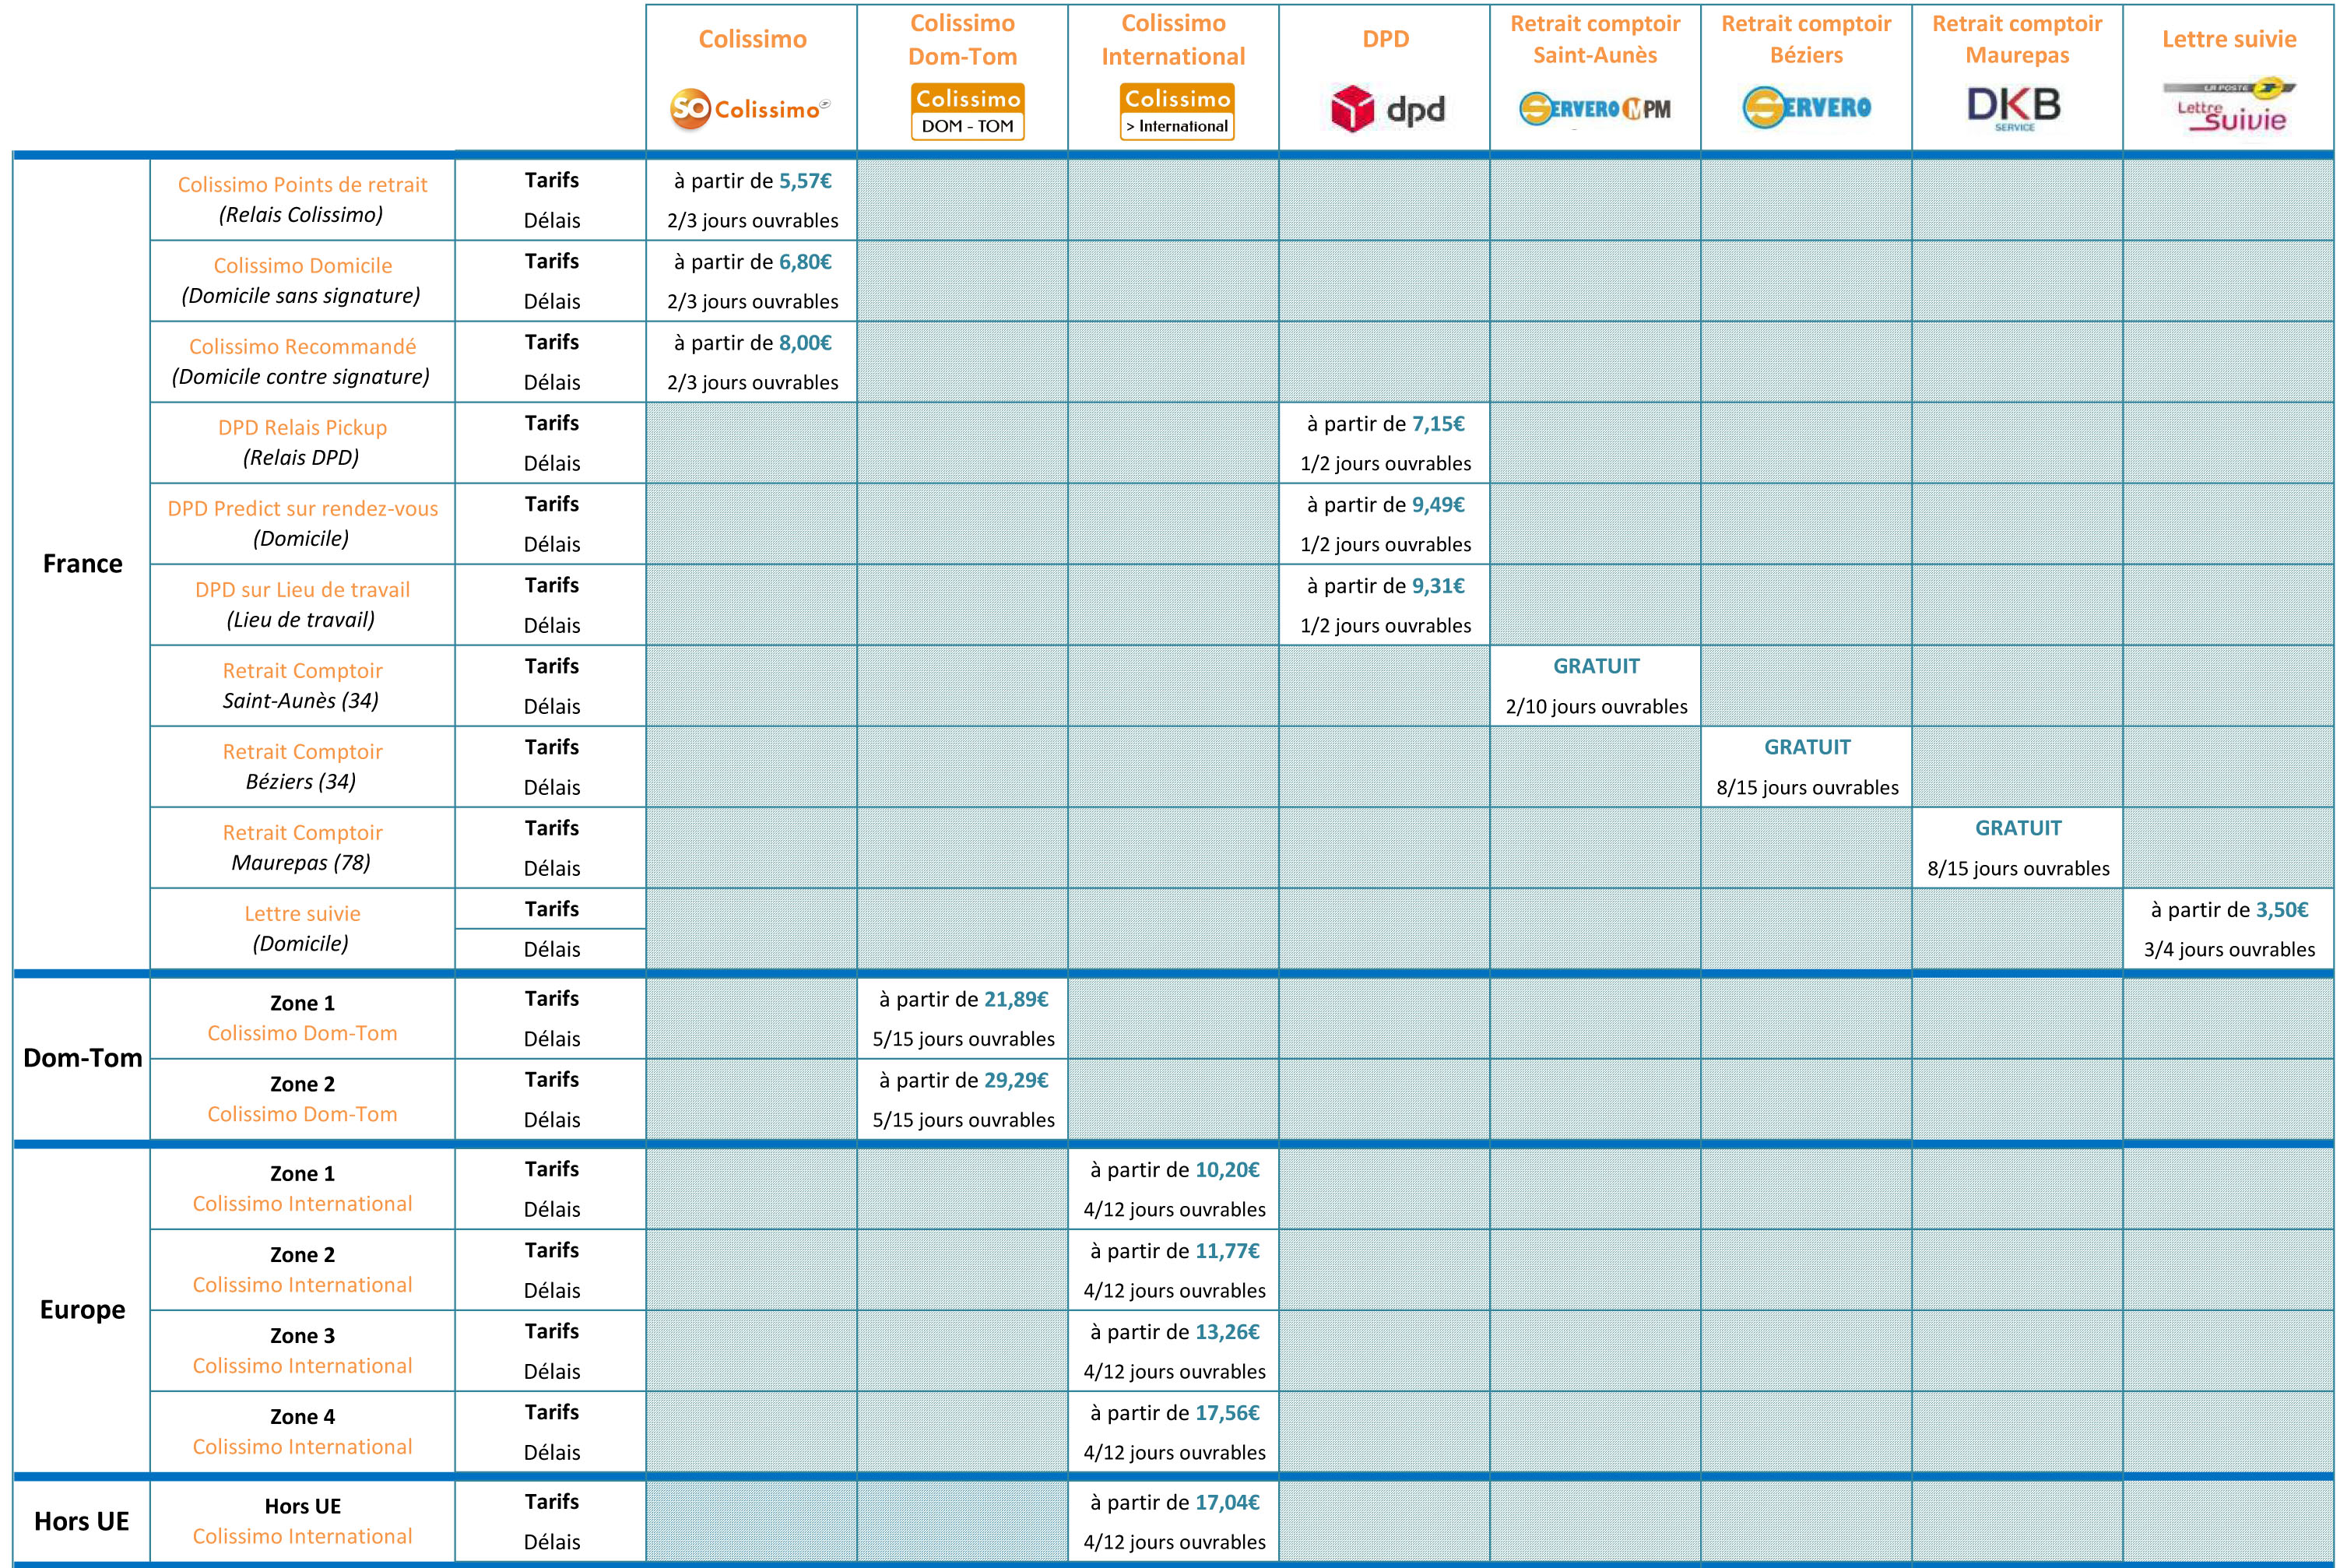Screen dimensions: 2340x1568
Task: Select the "Dom-Tom" region label
Action: pos(82,1058)
